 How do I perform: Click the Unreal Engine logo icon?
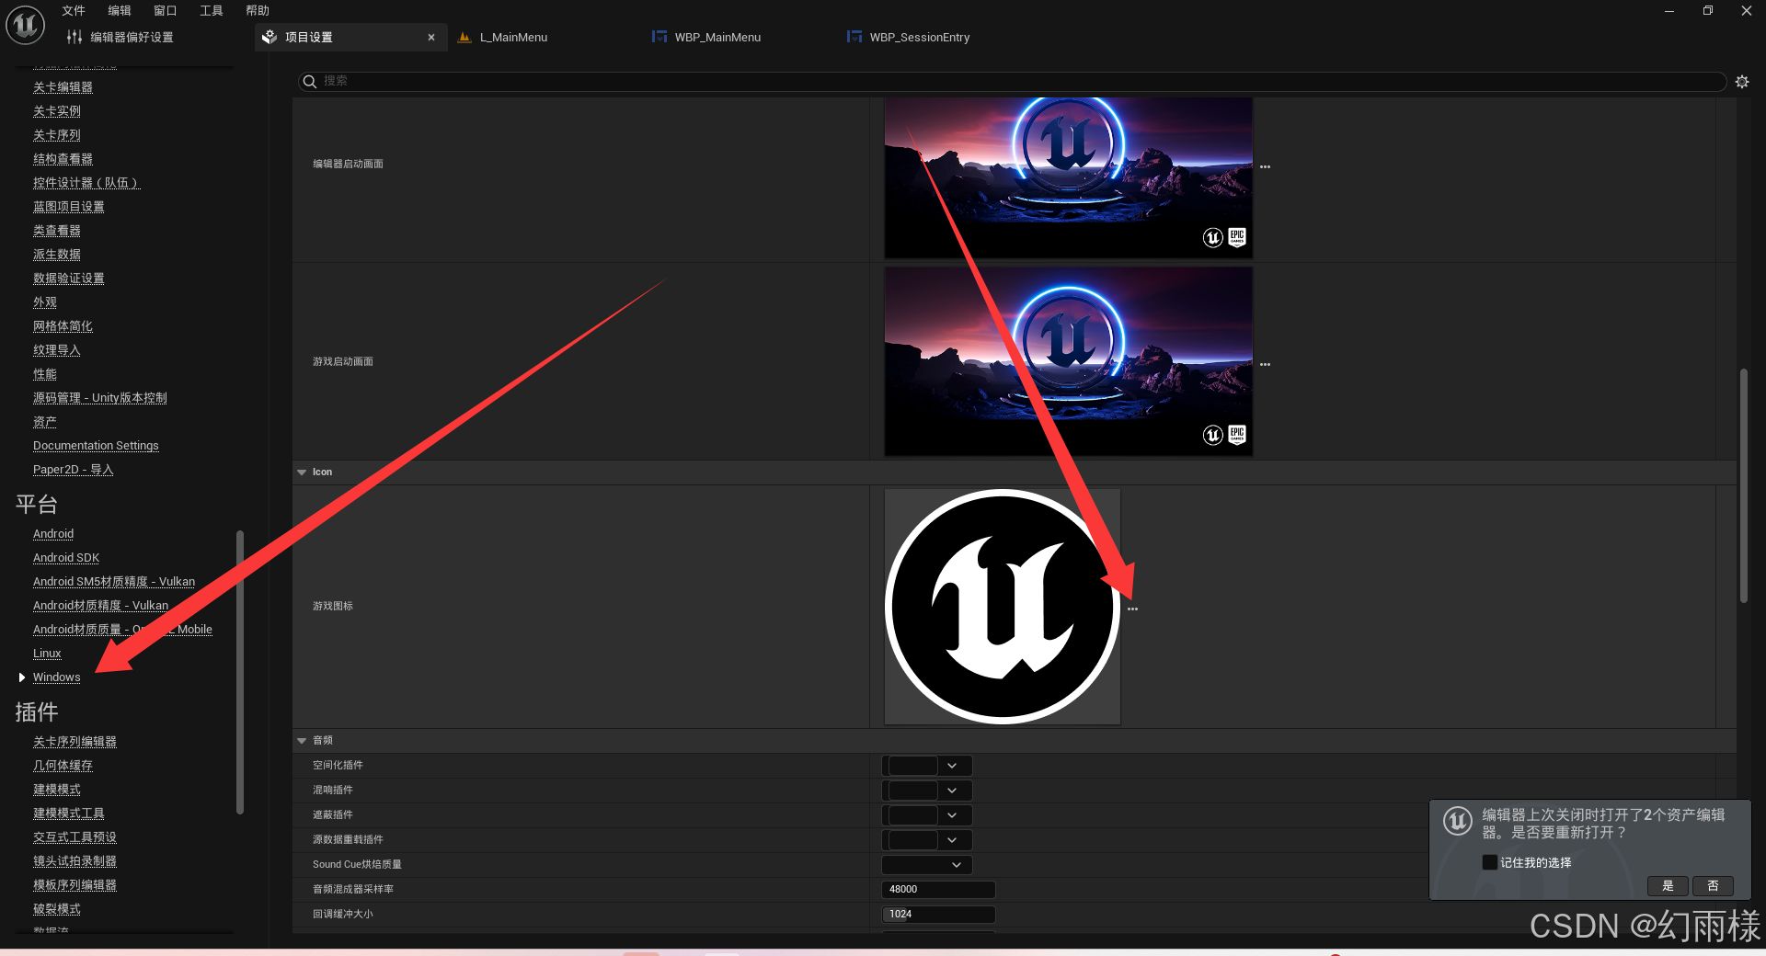pyautogui.click(x=25, y=25)
